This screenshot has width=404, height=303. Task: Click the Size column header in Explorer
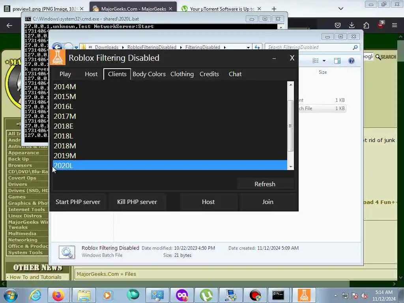tap(323, 72)
